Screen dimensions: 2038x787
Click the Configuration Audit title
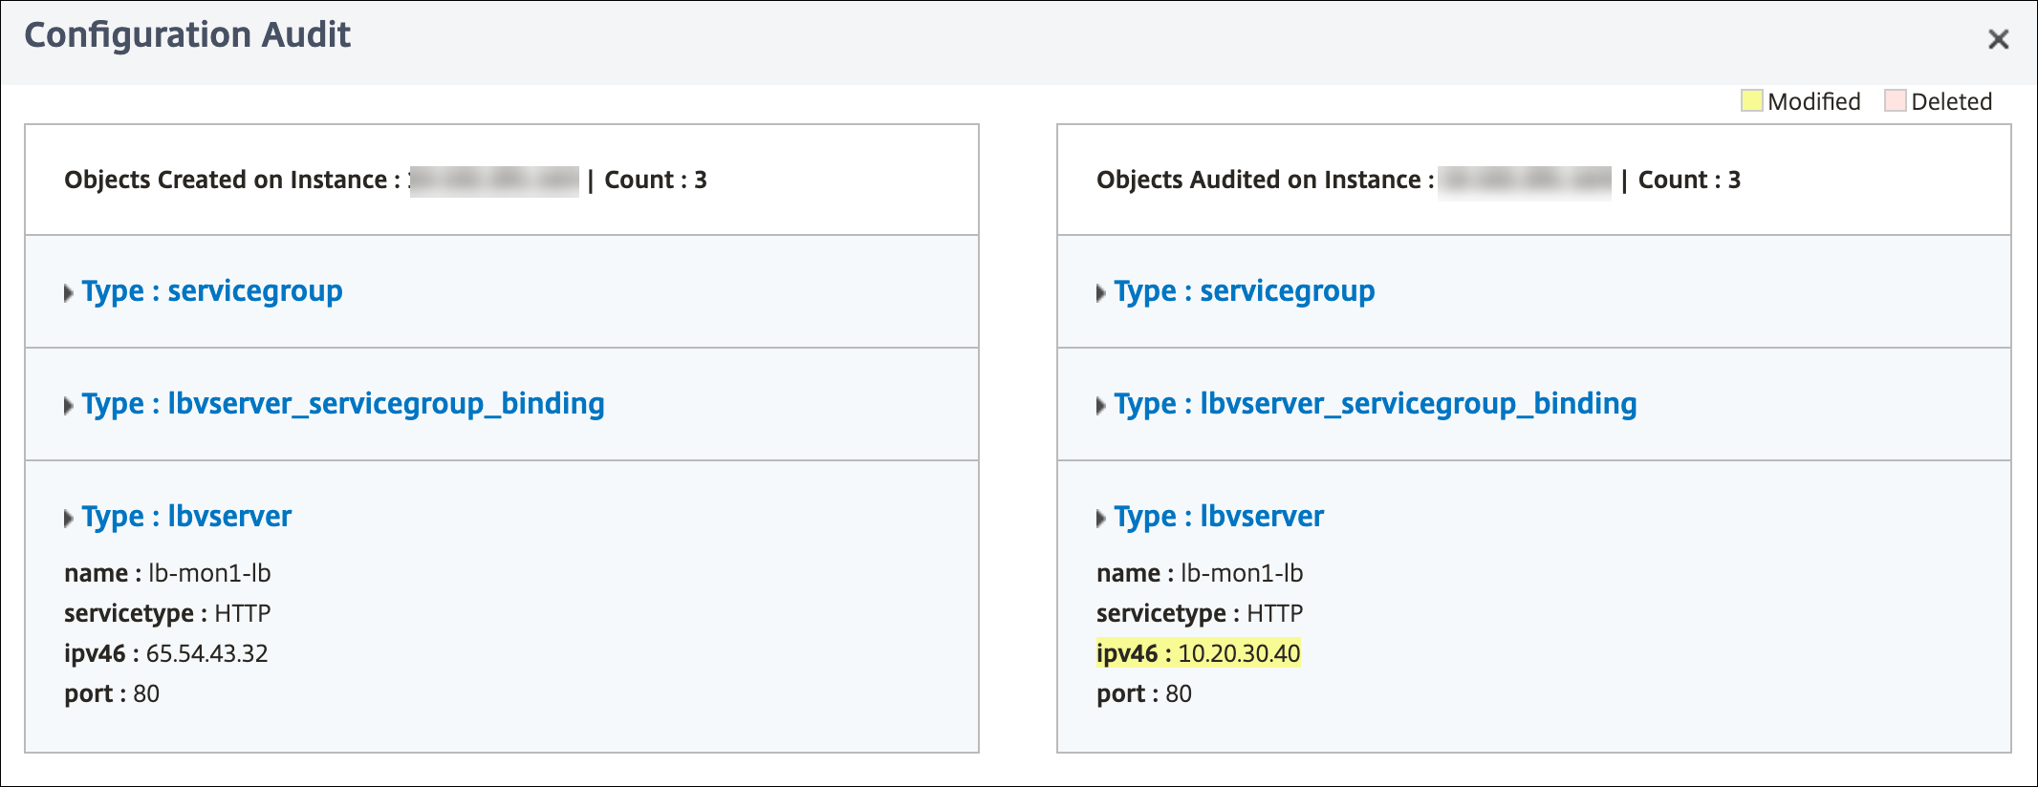tap(187, 35)
